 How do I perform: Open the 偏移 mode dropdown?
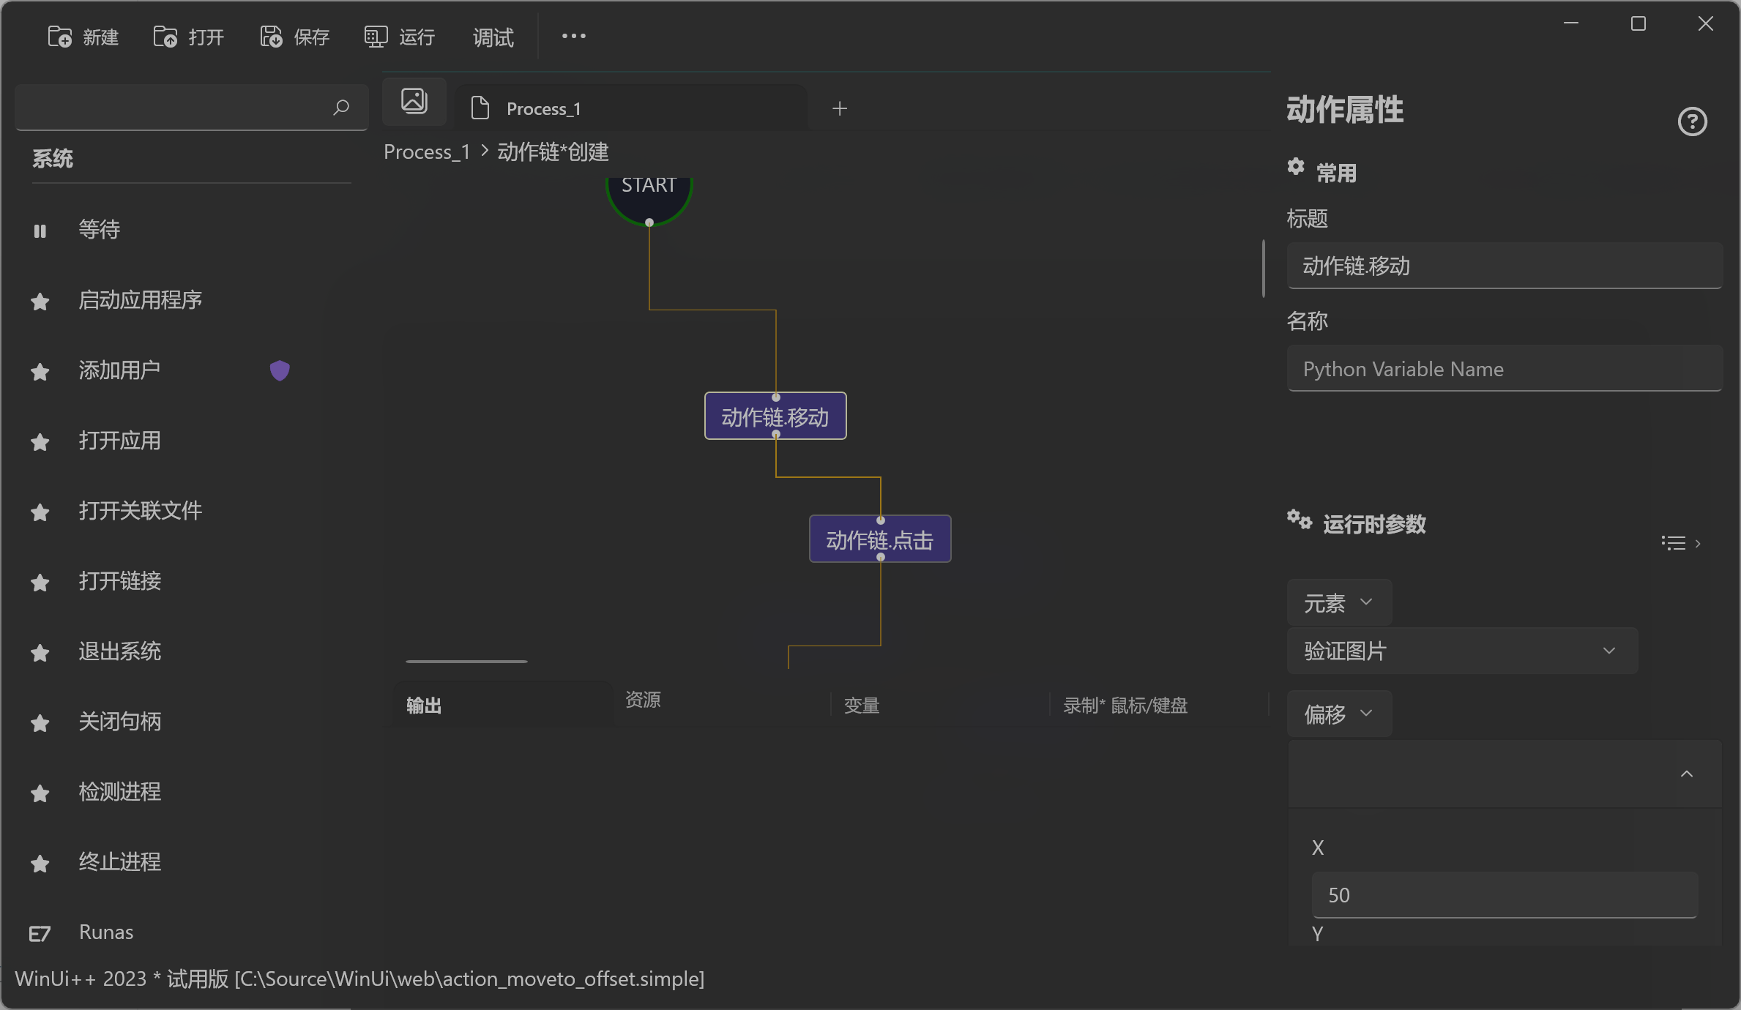(1338, 714)
